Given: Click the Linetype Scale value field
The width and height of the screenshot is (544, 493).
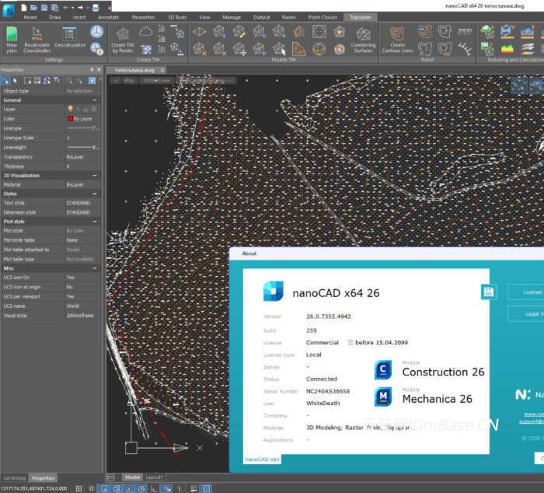Looking at the screenshot, I should click(x=83, y=138).
